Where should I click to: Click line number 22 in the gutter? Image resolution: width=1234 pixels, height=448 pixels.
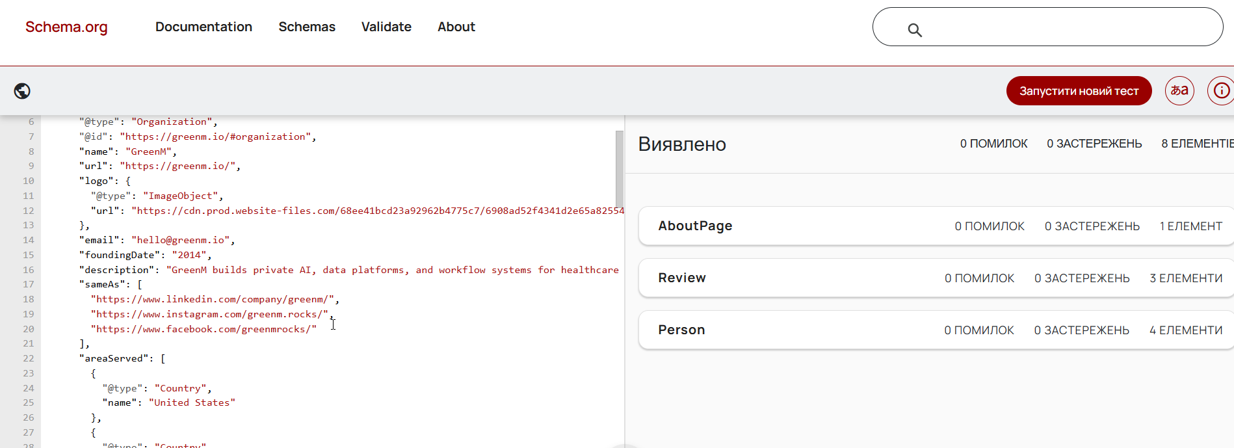point(29,358)
